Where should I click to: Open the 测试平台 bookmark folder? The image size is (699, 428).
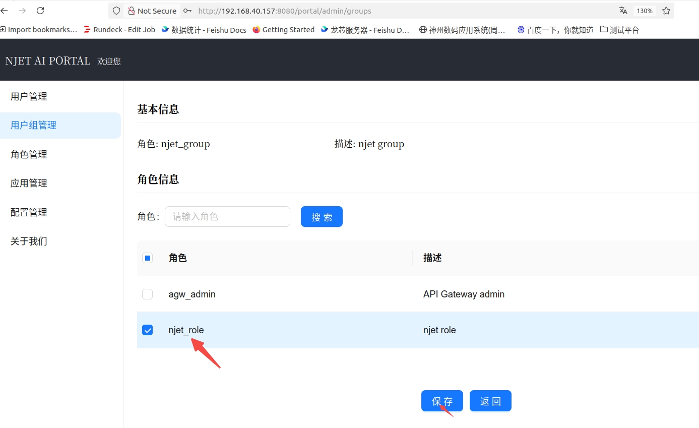coord(619,30)
